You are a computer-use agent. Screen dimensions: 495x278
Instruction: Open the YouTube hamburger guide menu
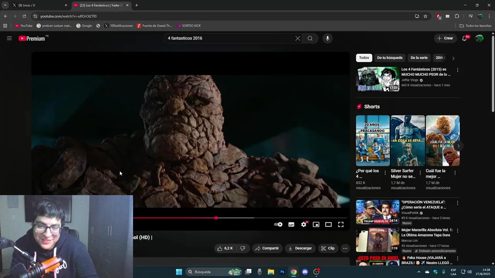[x=9, y=38]
